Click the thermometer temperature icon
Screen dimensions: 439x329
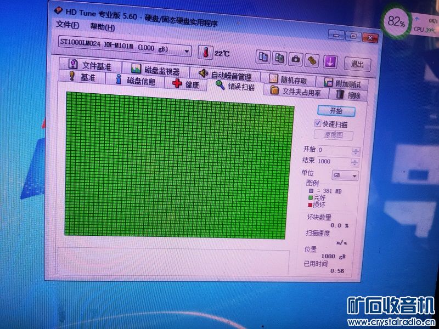pos(205,52)
